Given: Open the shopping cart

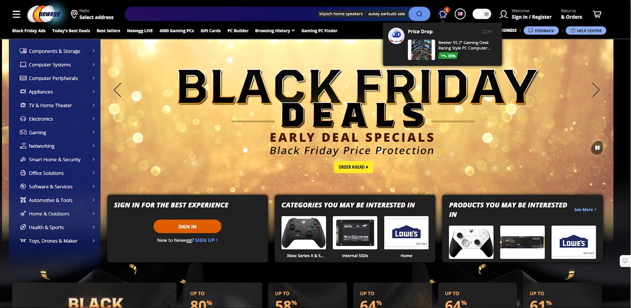Looking at the screenshot, I should (x=597, y=14).
